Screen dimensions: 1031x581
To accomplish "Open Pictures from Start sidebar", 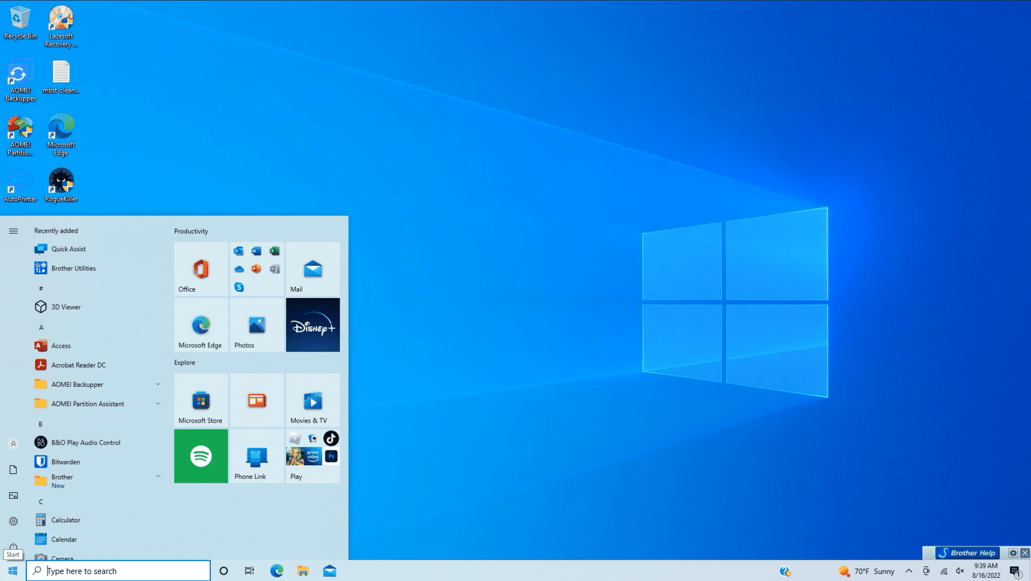I will [x=14, y=496].
